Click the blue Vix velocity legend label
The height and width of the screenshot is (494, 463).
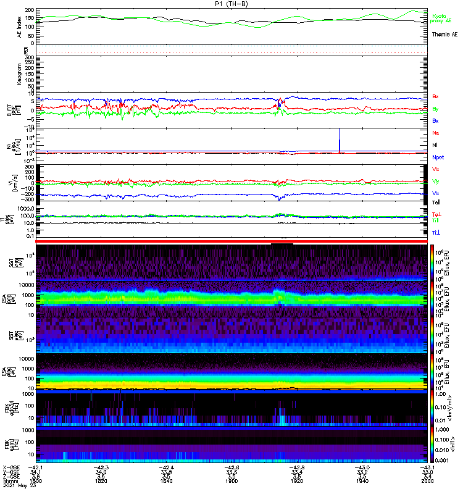pos(436,193)
